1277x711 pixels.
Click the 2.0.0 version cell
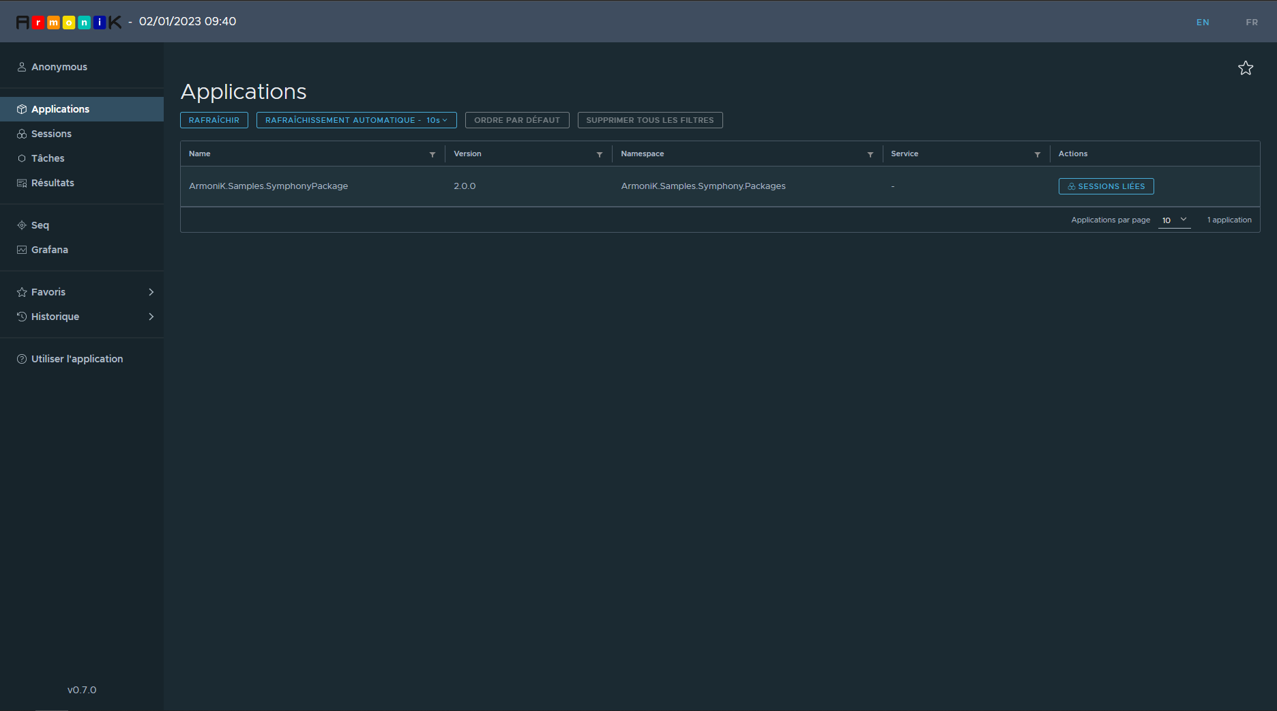point(465,186)
